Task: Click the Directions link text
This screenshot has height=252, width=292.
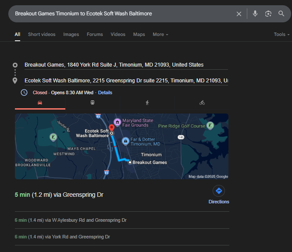Action: [x=219, y=202]
